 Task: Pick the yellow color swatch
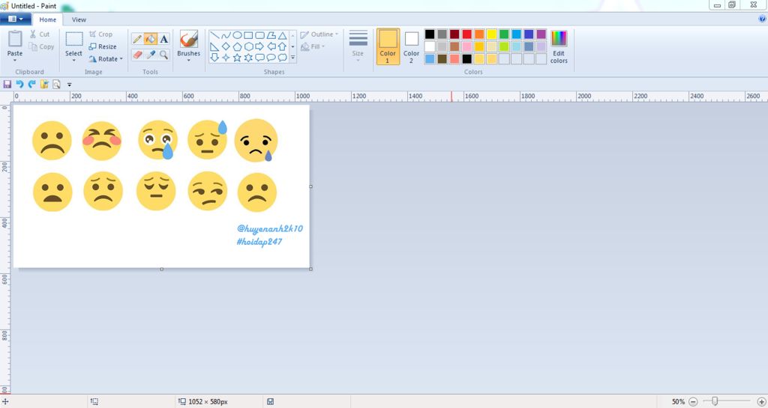click(x=492, y=34)
